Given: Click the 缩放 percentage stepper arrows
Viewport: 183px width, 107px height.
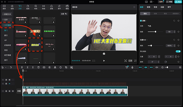Looking at the screenshot, I should click(x=174, y=46).
